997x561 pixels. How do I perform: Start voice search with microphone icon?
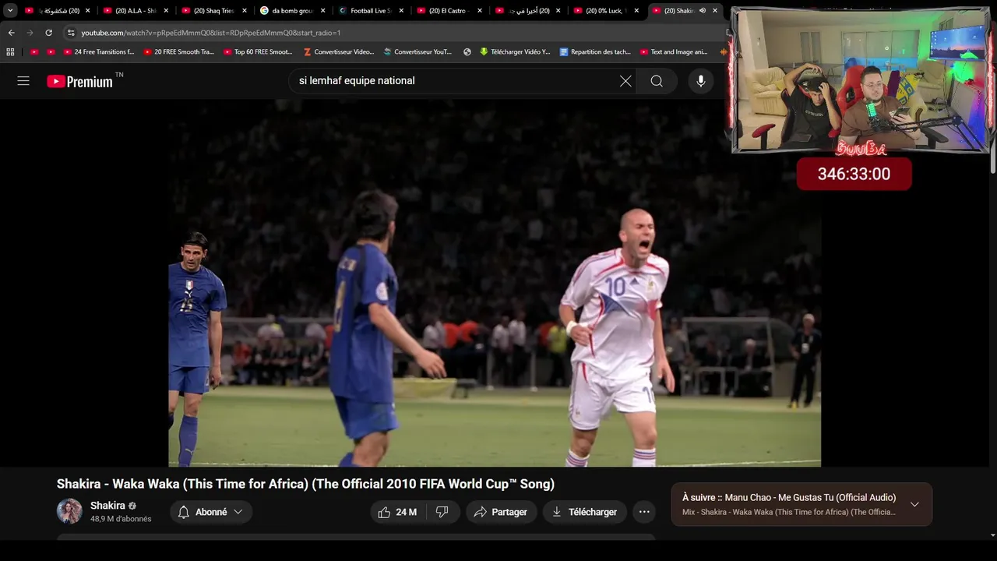pyautogui.click(x=701, y=81)
